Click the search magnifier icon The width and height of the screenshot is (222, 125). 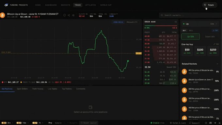[x=162, y=15]
